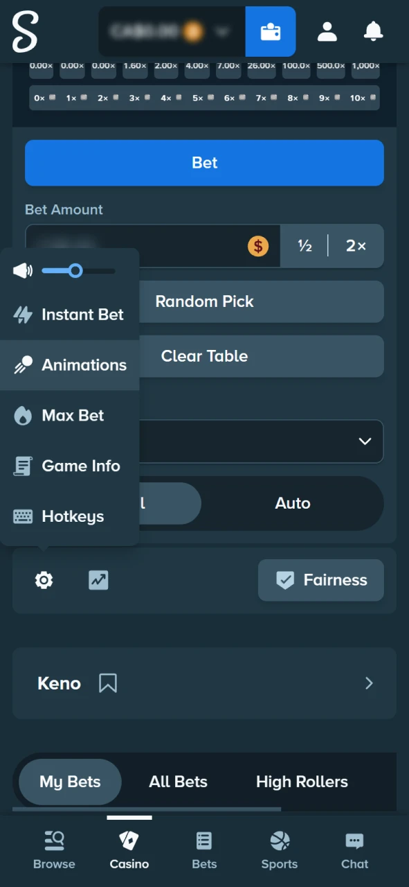Viewport: 409px width, 887px height.
Task: Open Chat from bottom navigation
Action: coord(354,847)
